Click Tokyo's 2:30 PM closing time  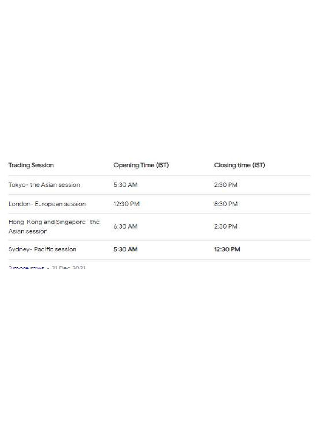point(226,185)
